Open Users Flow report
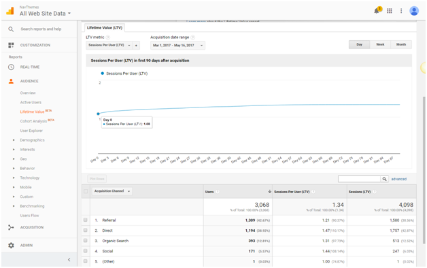This screenshot has width=427, height=268. (x=29, y=216)
